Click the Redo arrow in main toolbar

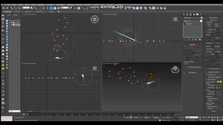(x=7, y=8)
